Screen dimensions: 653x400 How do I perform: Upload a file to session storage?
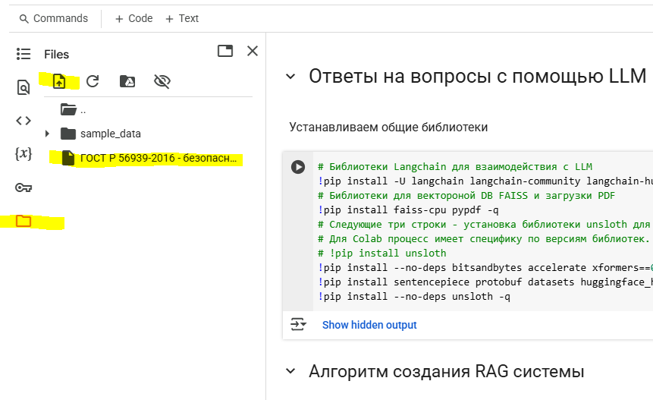[x=59, y=81]
